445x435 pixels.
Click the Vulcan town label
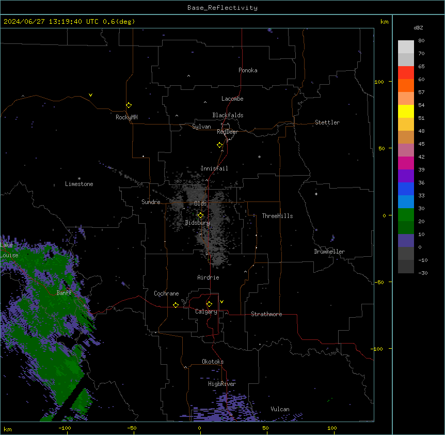pos(280,409)
